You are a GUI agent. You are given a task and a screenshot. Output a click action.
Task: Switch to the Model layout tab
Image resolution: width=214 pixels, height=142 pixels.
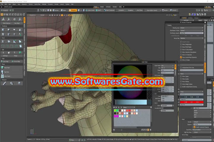click(x=102, y=7)
